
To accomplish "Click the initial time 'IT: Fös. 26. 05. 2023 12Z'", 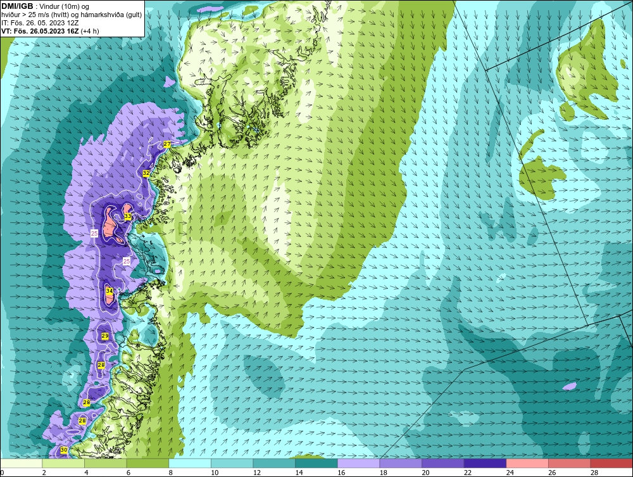I will point(40,23).
